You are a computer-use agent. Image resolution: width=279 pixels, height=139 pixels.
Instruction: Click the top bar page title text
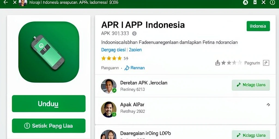point(74,2)
